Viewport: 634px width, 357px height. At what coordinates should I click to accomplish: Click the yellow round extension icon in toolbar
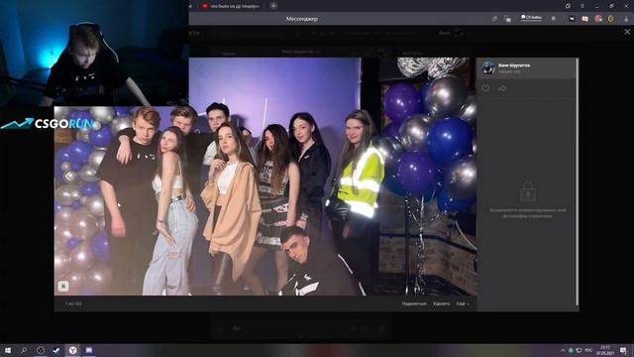point(611,19)
